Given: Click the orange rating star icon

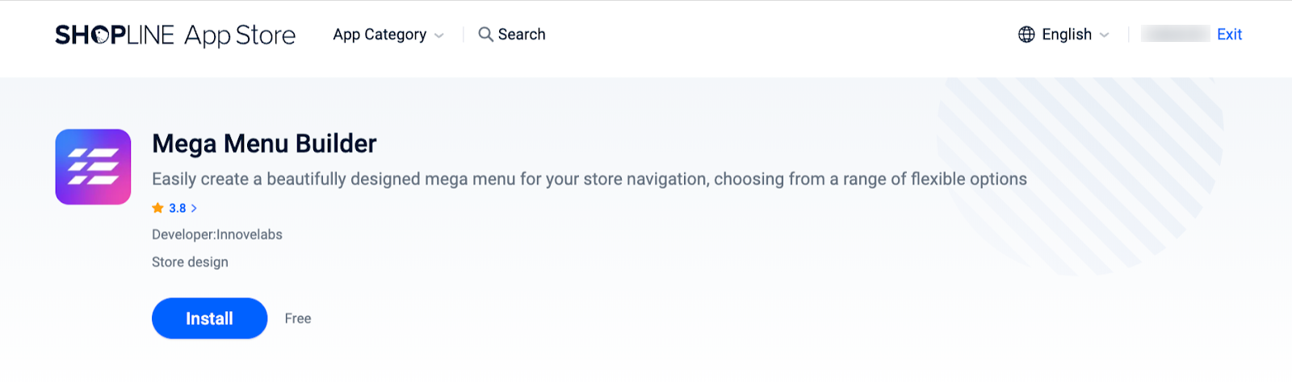Looking at the screenshot, I should 157,208.
